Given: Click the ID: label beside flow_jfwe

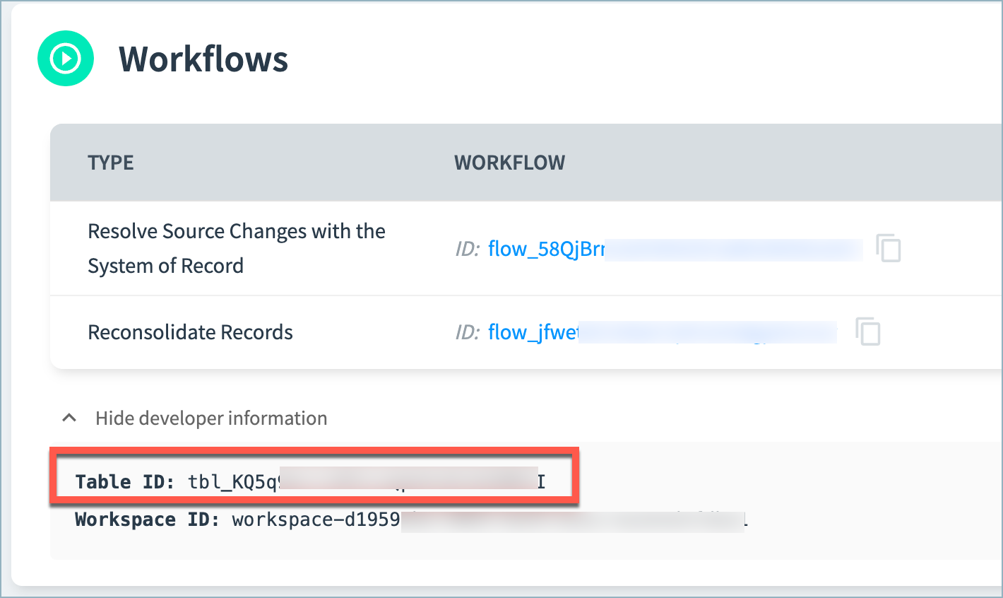Looking at the screenshot, I should [467, 332].
